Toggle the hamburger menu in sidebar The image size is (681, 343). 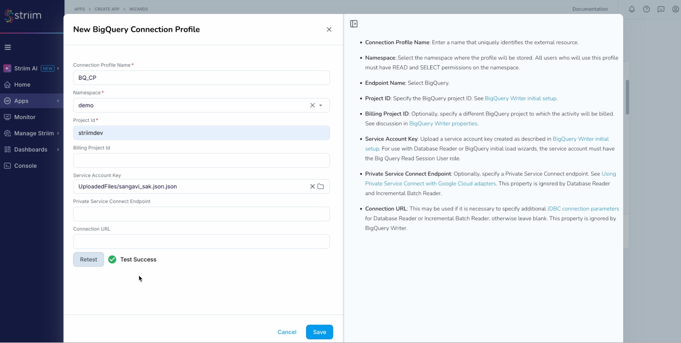tap(7, 47)
